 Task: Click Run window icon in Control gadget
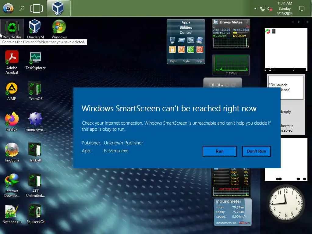tap(182, 40)
